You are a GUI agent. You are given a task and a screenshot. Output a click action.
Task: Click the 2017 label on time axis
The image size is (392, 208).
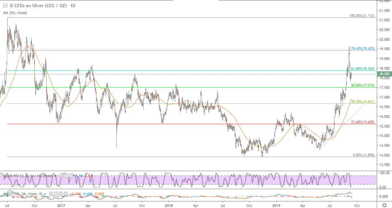(x=61, y=205)
